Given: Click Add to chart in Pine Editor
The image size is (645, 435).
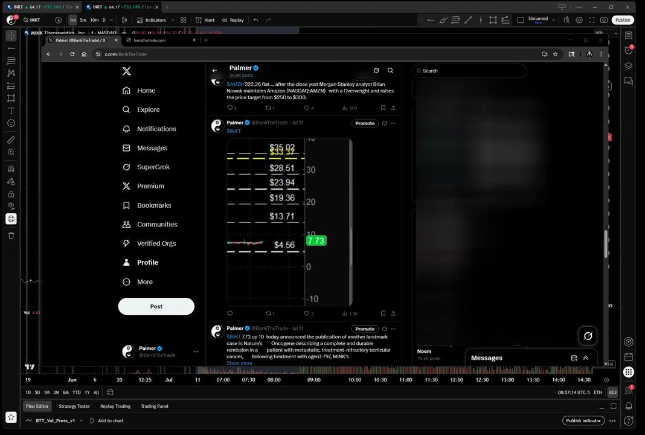Looking at the screenshot, I should pyautogui.click(x=106, y=420).
